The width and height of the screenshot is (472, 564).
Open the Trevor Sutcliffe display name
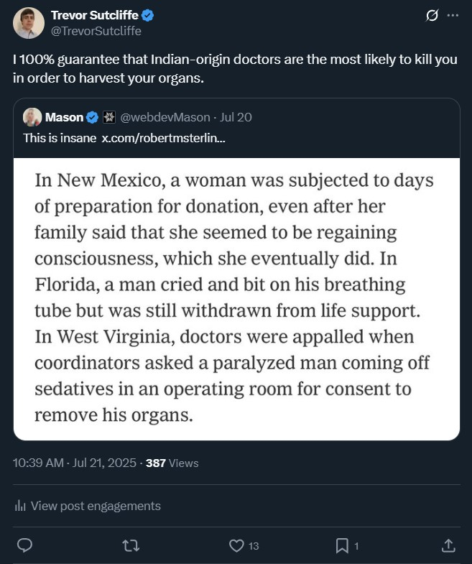(97, 15)
